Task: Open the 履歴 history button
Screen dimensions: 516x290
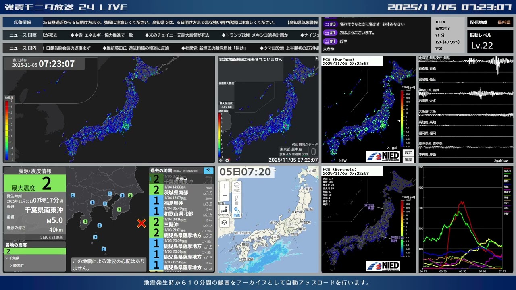Action: click(x=408, y=159)
